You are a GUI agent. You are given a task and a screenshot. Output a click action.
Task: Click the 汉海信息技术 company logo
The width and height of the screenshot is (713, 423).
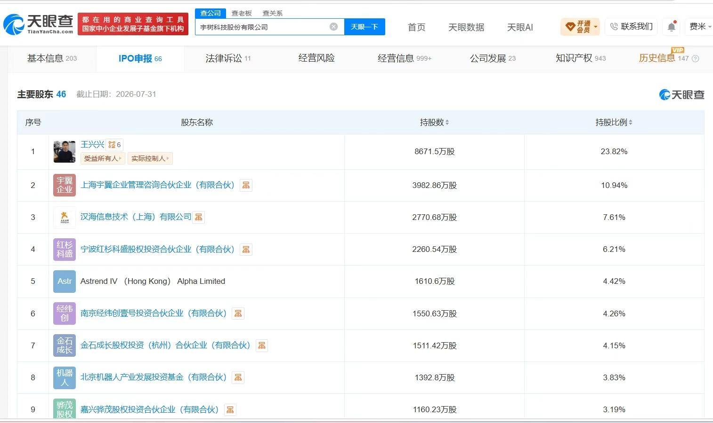65,217
